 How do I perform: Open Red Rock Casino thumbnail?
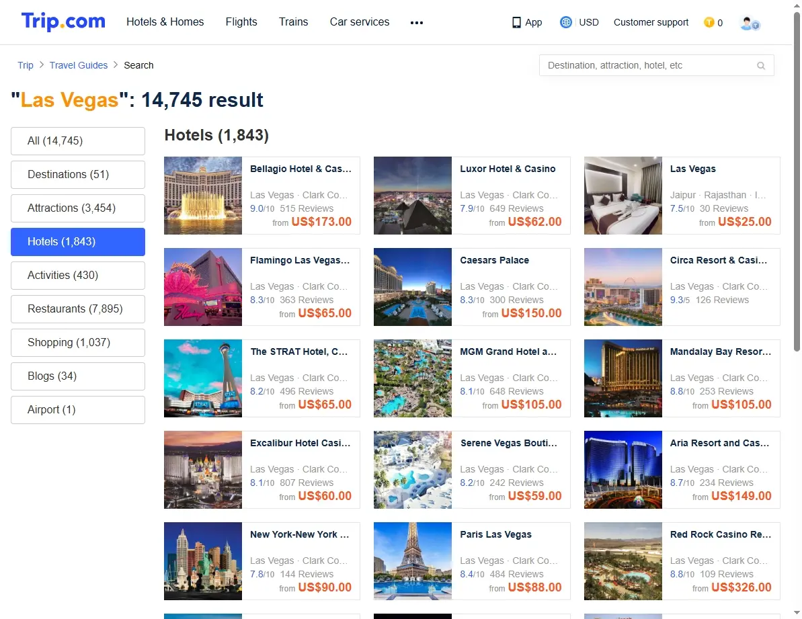pyautogui.click(x=623, y=561)
